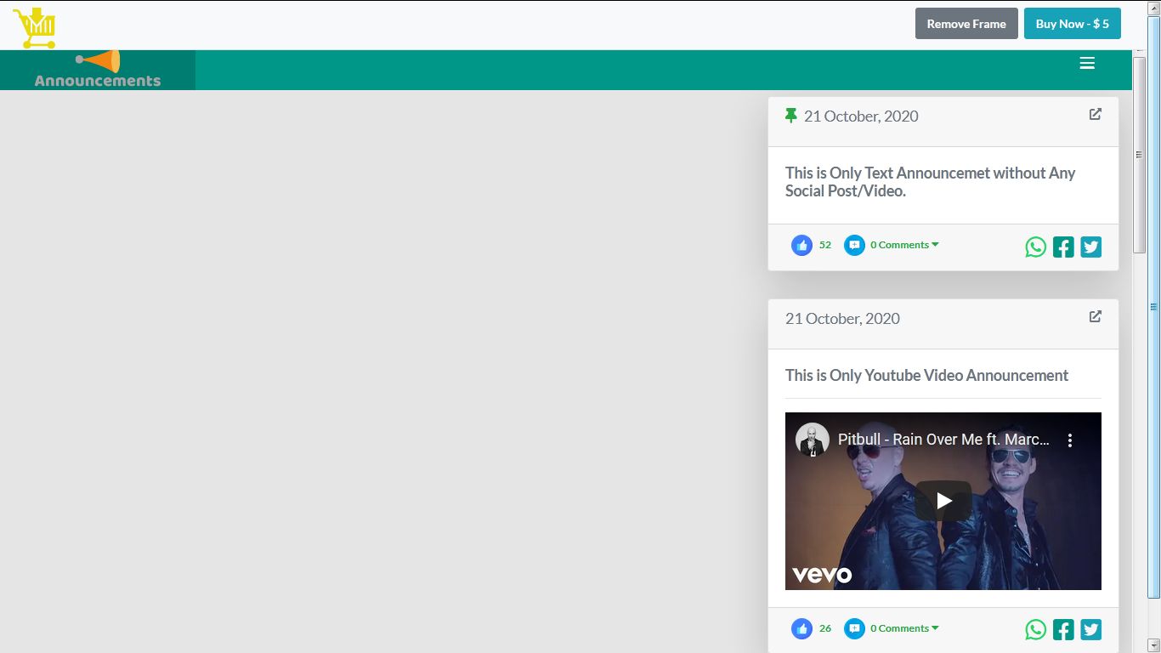This screenshot has height=653, width=1161.
Task: Click the vevo logo on the video
Action: (822, 575)
